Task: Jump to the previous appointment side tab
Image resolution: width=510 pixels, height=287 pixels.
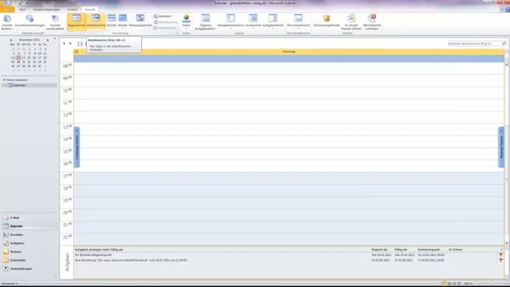Action: [x=76, y=147]
